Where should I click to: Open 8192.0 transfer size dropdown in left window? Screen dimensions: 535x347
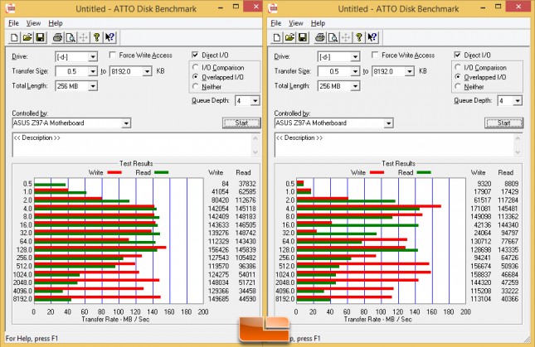(x=147, y=71)
